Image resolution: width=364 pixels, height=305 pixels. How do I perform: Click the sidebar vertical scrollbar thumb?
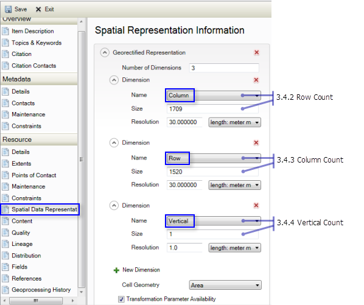point(81,160)
